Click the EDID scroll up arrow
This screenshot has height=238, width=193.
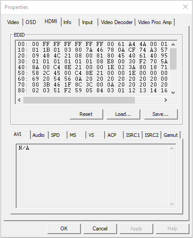tap(173, 45)
